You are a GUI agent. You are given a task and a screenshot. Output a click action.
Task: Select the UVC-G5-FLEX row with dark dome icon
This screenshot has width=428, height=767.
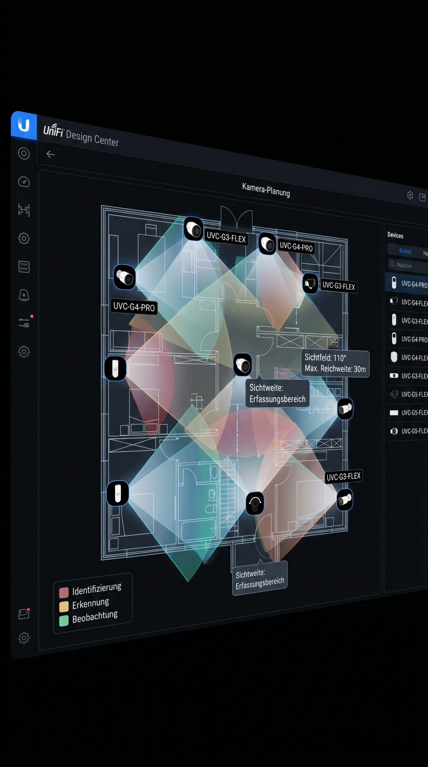[x=408, y=394]
